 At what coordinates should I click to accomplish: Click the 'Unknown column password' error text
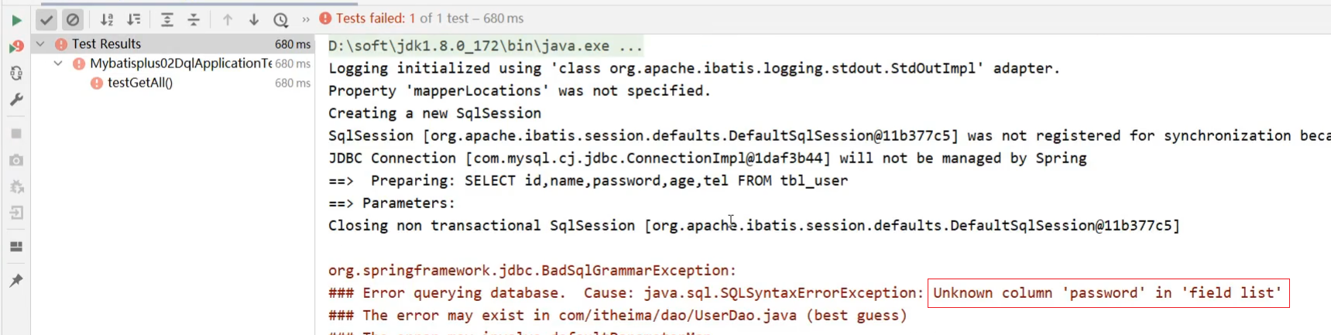click(x=1107, y=293)
